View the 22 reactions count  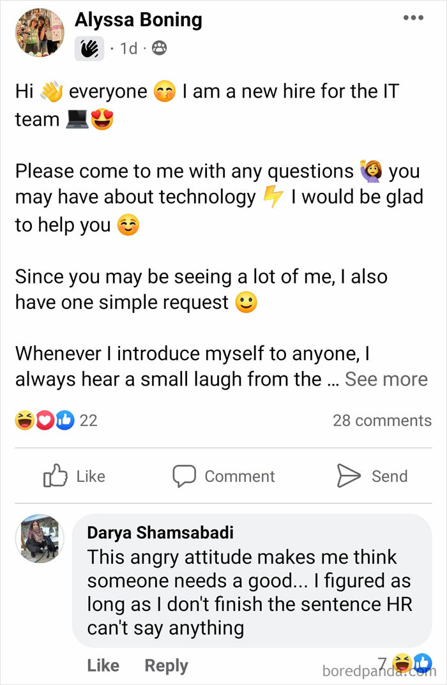pyautogui.click(x=89, y=421)
